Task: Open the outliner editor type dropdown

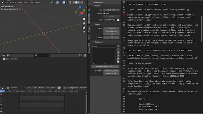Action: 3,55
